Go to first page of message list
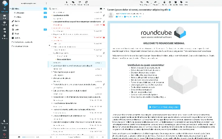 click(51, 137)
